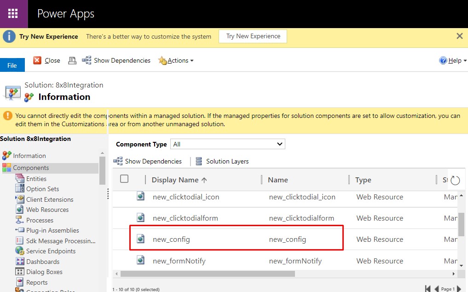The image size is (468, 292).
Task: Click the print preview icon in toolbar
Action: 72,61
